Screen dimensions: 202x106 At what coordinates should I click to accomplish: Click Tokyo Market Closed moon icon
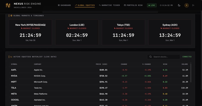click(x=115, y=28)
